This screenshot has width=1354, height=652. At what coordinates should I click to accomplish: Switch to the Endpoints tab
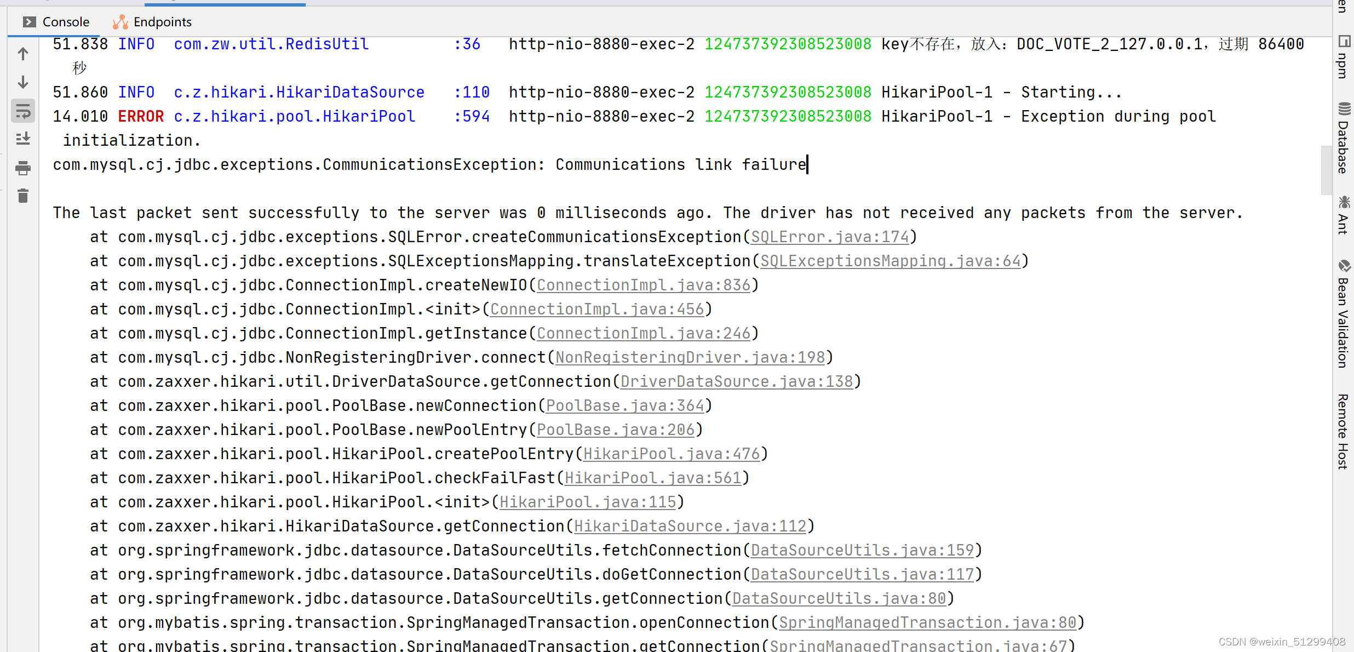pyautogui.click(x=152, y=21)
